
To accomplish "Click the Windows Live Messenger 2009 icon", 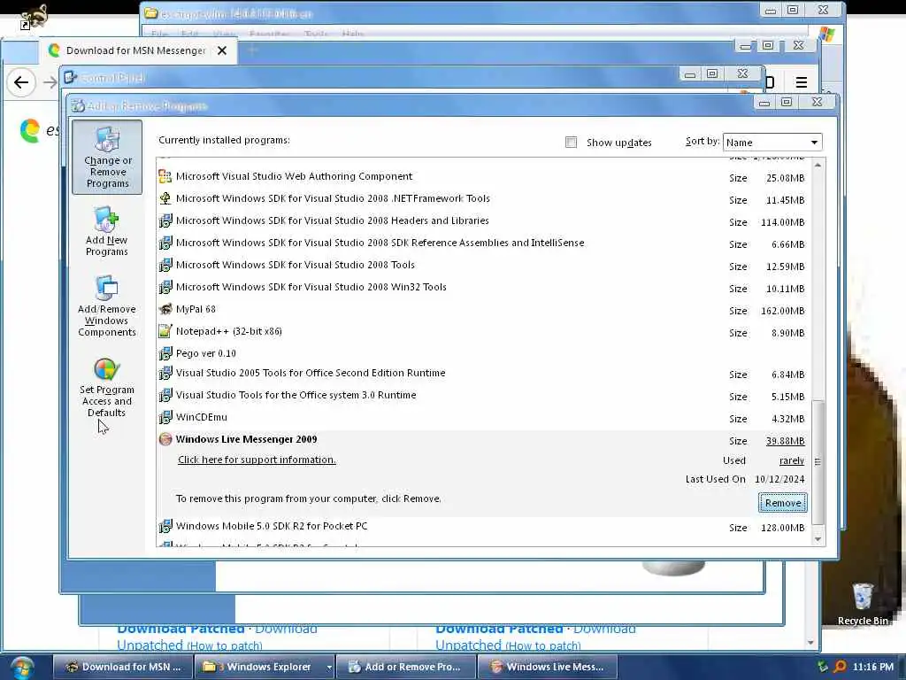I will 165,439.
